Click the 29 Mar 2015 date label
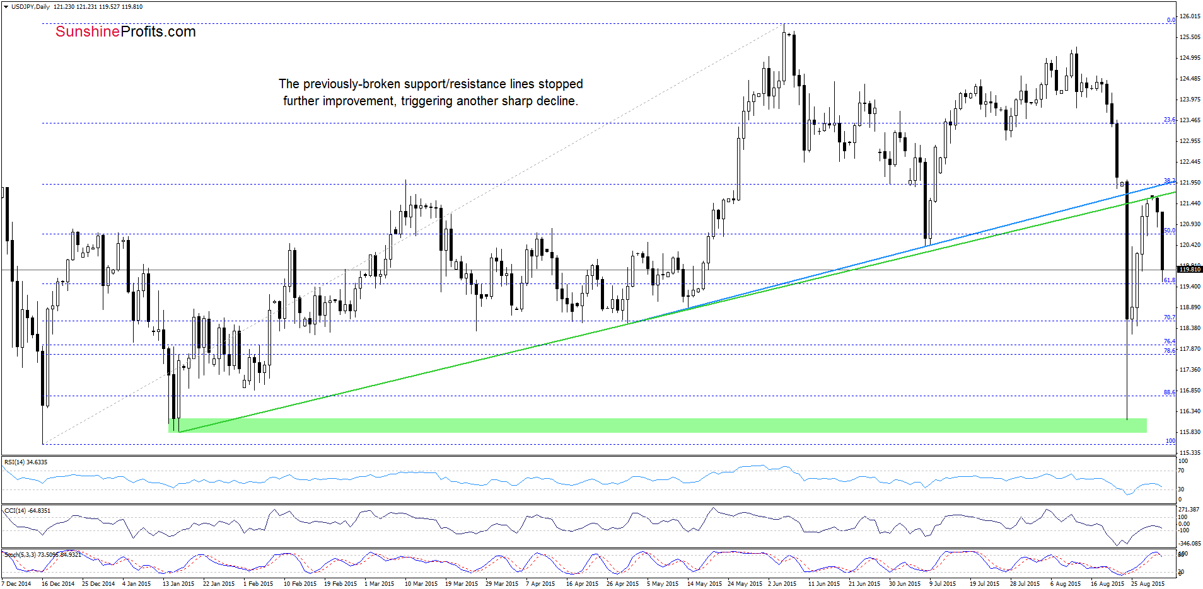 coord(502,583)
